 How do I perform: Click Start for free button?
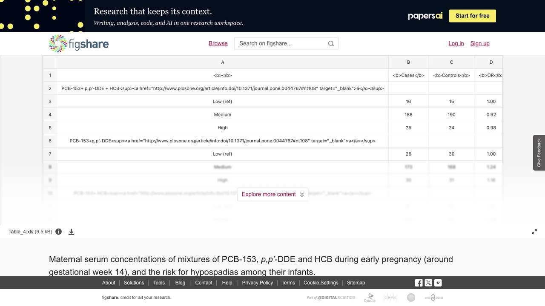point(473,16)
